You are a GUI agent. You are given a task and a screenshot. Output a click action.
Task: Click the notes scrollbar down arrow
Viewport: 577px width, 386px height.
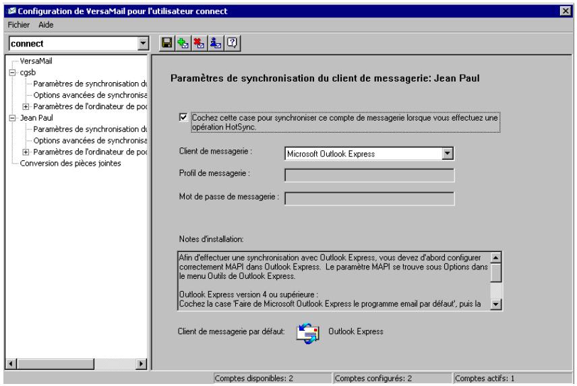click(x=496, y=304)
